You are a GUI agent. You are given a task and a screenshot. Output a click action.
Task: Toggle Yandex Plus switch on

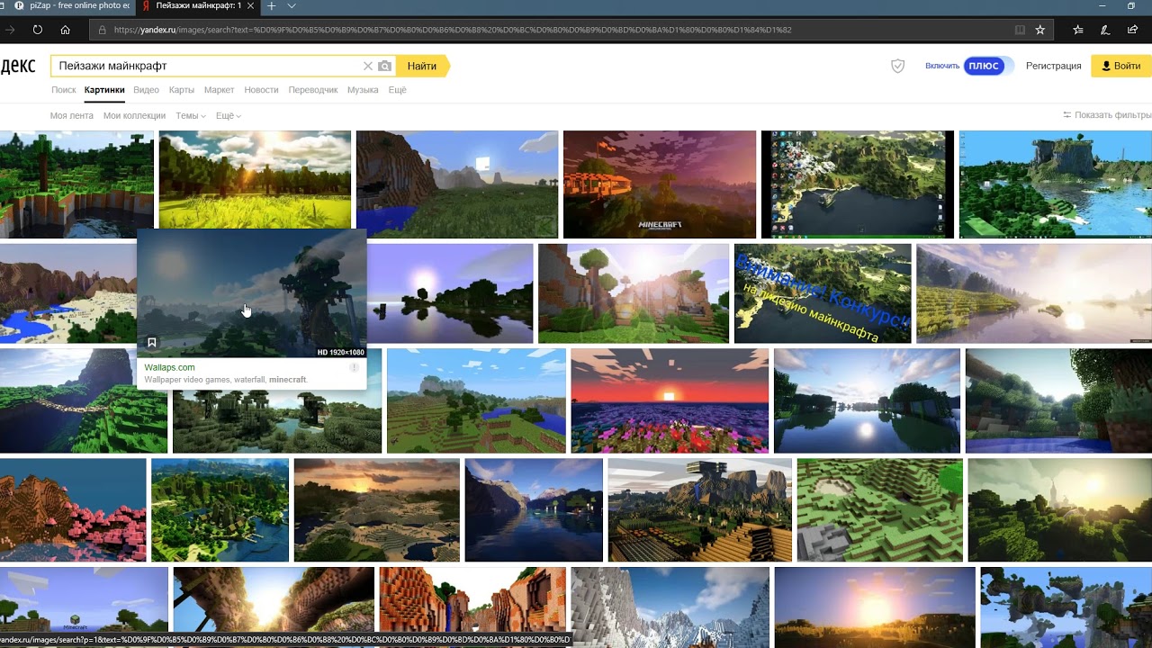coord(988,66)
